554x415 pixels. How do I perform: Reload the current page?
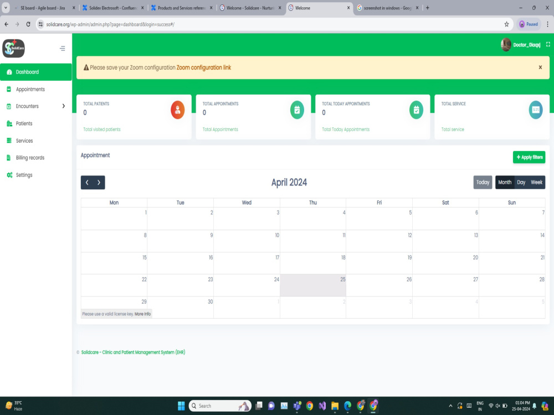coord(28,24)
